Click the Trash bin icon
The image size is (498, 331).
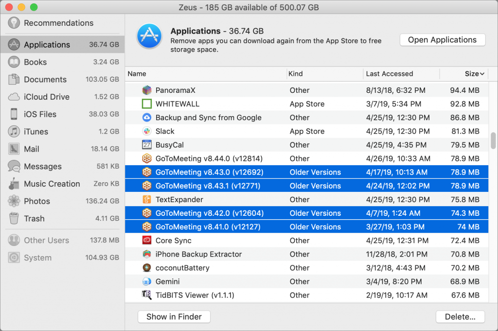pyautogui.click(x=14, y=218)
